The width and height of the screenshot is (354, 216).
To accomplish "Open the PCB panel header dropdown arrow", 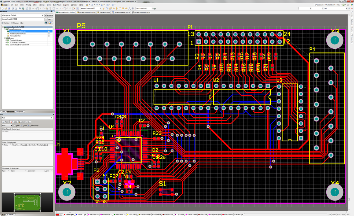I will coord(53,115).
